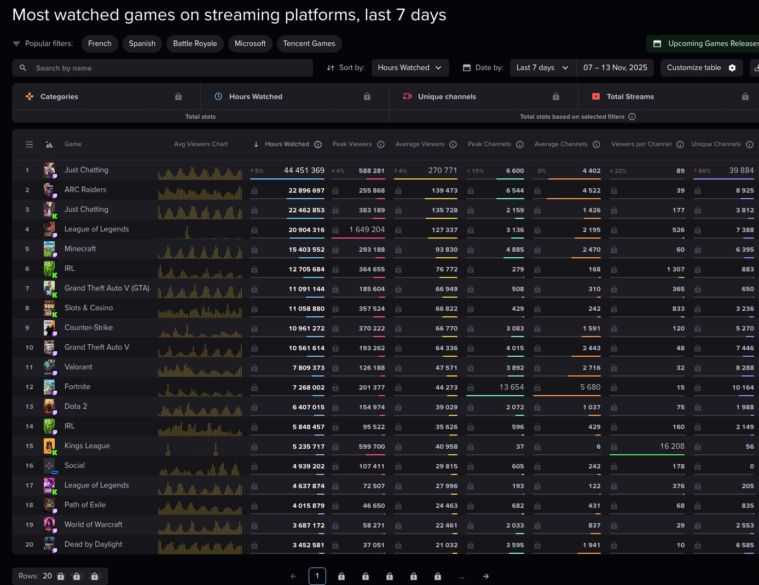759x585 pixels.
Task: Click the list view icon in table header
Action: (x=30, y=144)
